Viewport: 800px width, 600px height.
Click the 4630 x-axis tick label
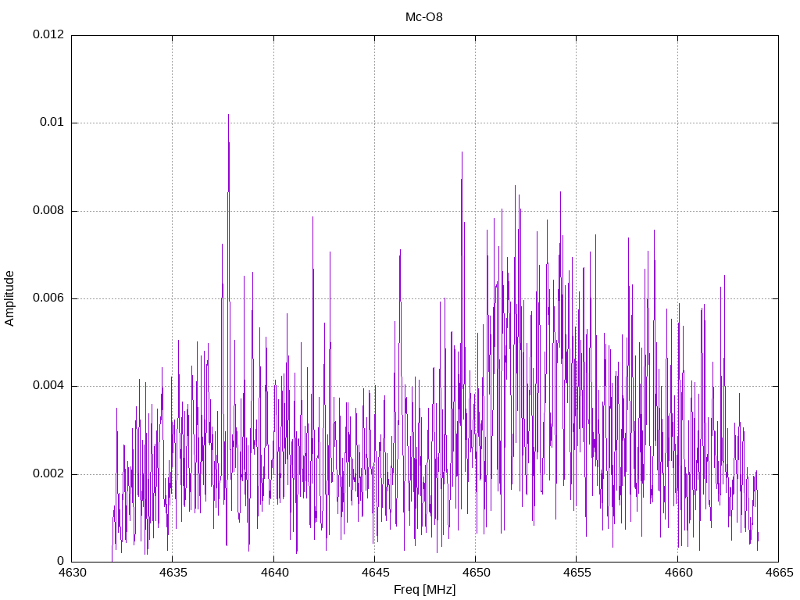(x=72, y=573)
